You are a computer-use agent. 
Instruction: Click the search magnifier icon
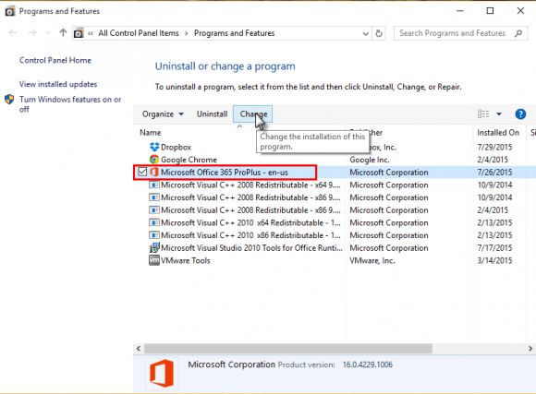point(518,33)
